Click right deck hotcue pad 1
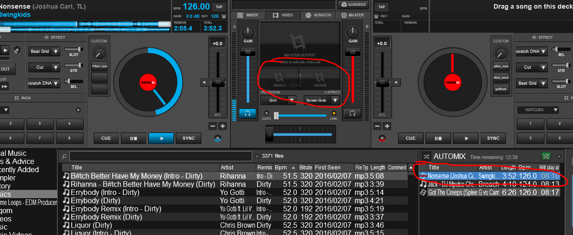 click(x=530, y=123)
